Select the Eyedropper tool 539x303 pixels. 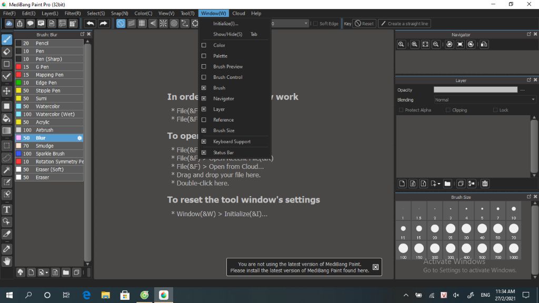[7, 249]
